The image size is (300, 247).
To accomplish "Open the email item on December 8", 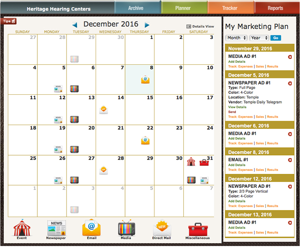I will click(x=145, y=79).
